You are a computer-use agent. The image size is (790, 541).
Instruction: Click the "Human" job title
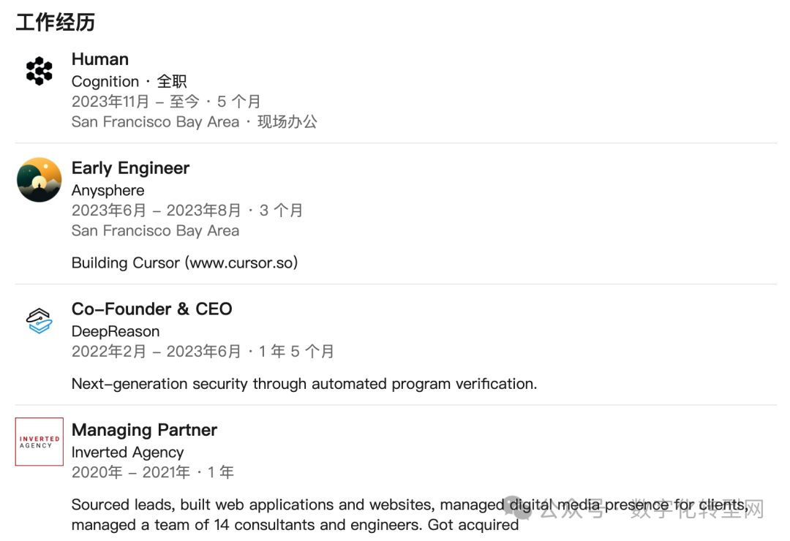(x=100, y=59)
